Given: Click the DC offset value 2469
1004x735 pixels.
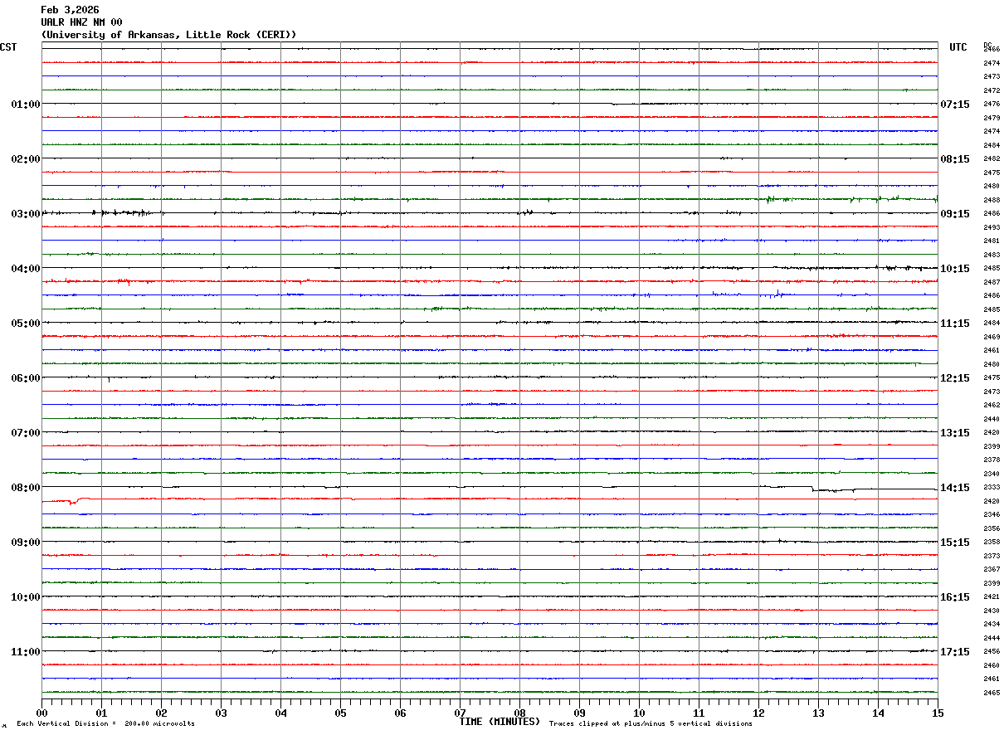Looking at the screenshot, I should (x=992, y=337).
